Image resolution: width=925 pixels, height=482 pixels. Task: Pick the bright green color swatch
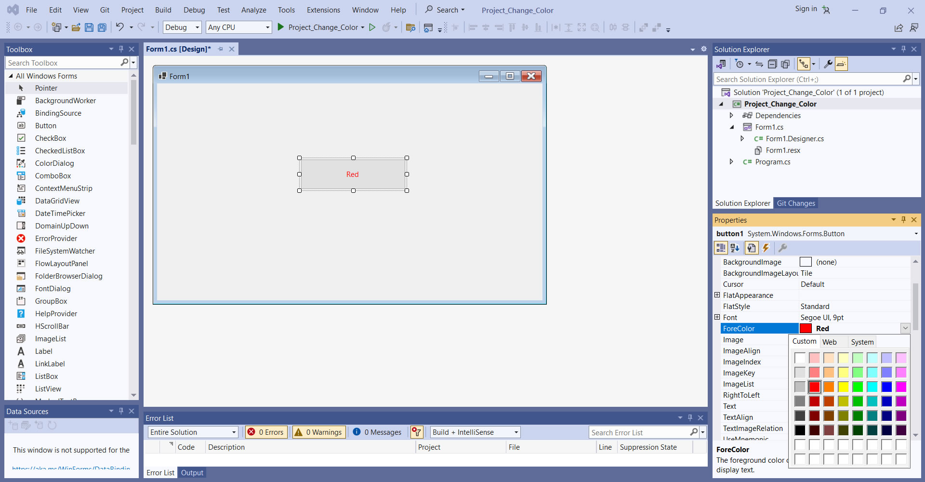point(858,387)
